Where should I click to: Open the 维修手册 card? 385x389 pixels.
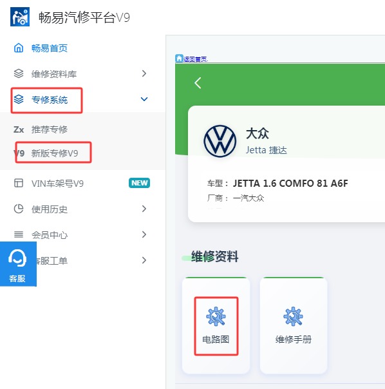click(x=294, y=325)
